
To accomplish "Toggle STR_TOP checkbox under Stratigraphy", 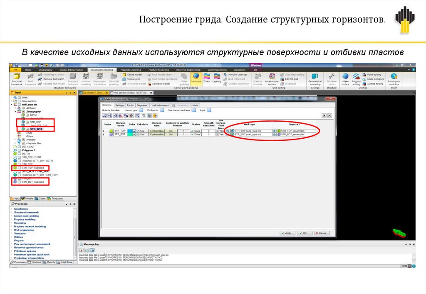I will (x=27, y=122).
